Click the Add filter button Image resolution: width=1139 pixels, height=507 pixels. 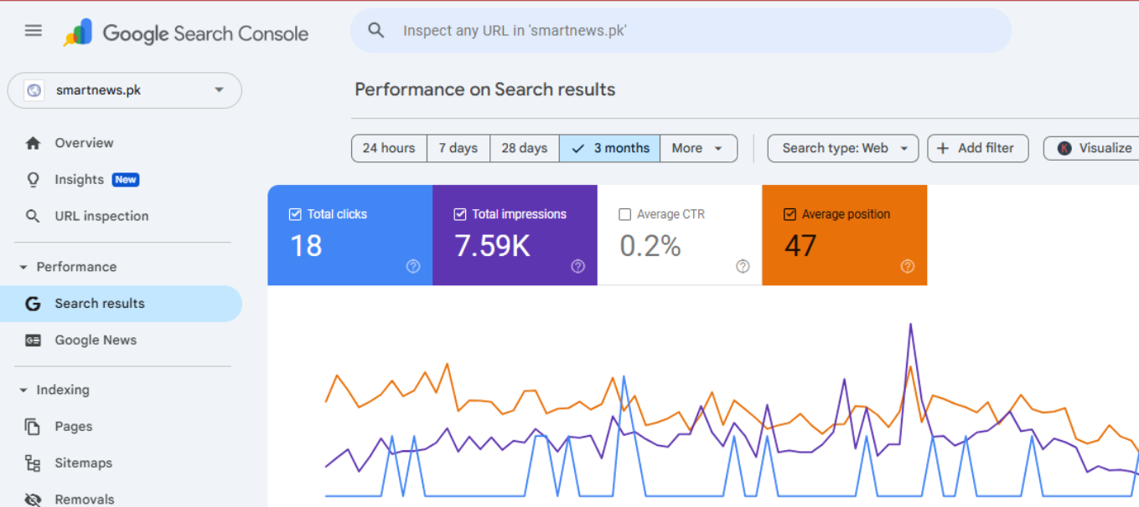pyautogui.click(x=977, y=148)
